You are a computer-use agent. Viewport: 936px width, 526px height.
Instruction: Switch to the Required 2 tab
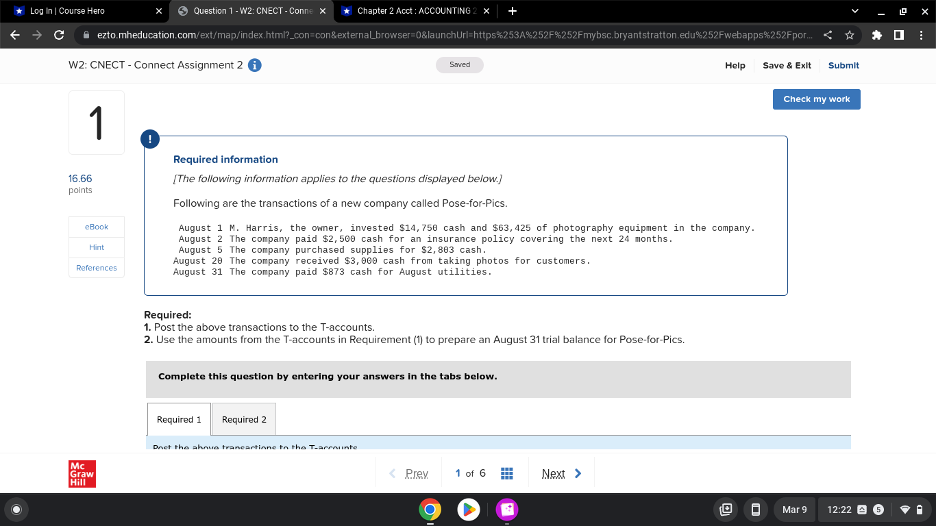[x=244, y=419]
